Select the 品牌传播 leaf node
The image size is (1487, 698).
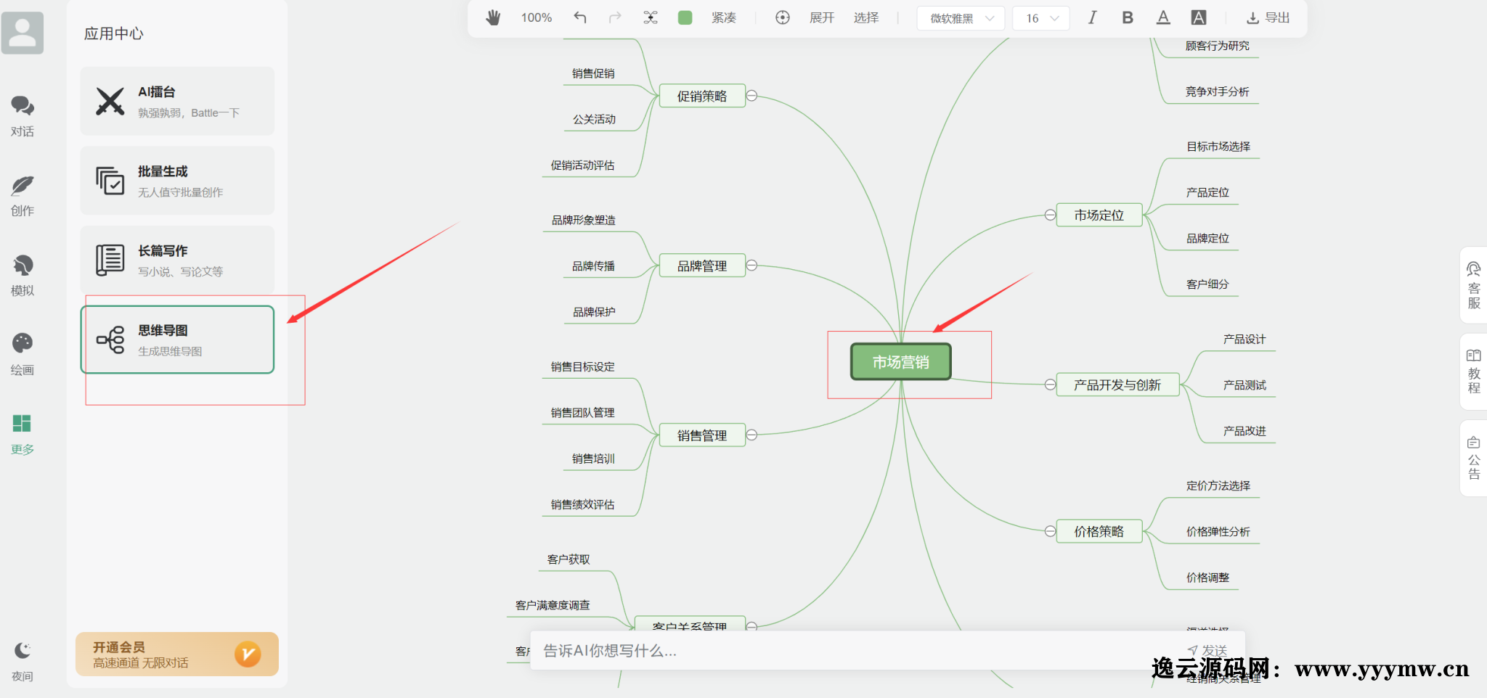coord(593,266)
